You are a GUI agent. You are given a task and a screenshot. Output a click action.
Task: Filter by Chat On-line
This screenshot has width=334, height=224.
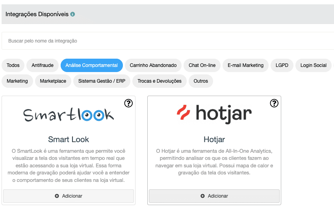tap(202, 65)
